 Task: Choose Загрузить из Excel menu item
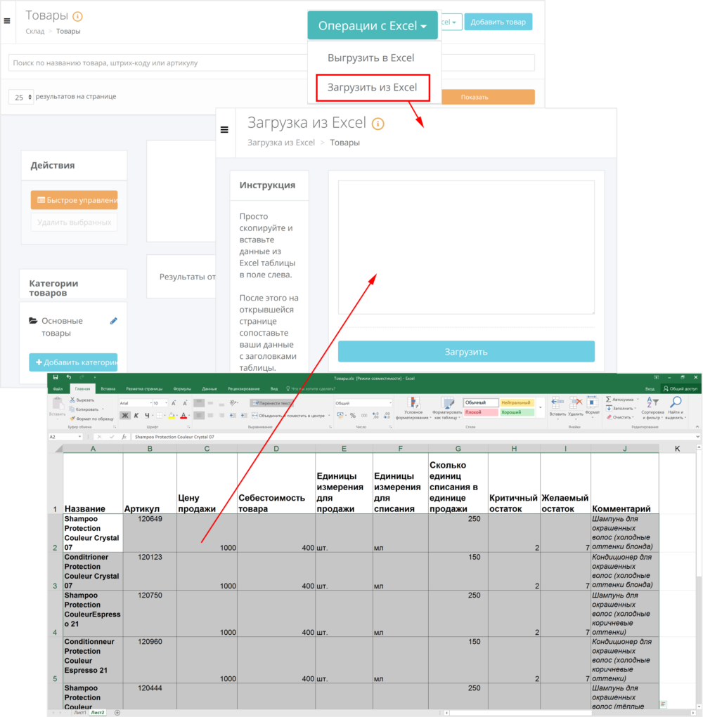(372, 87)
